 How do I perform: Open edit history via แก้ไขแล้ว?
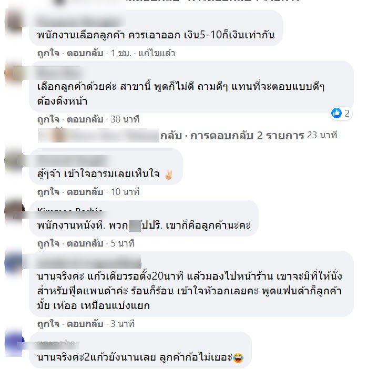(x=157, y=53)
